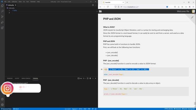The height and width of the screenshot is (110, 196).
Task: Open the Terminal menu in VS Code
Action: [33, 2]
